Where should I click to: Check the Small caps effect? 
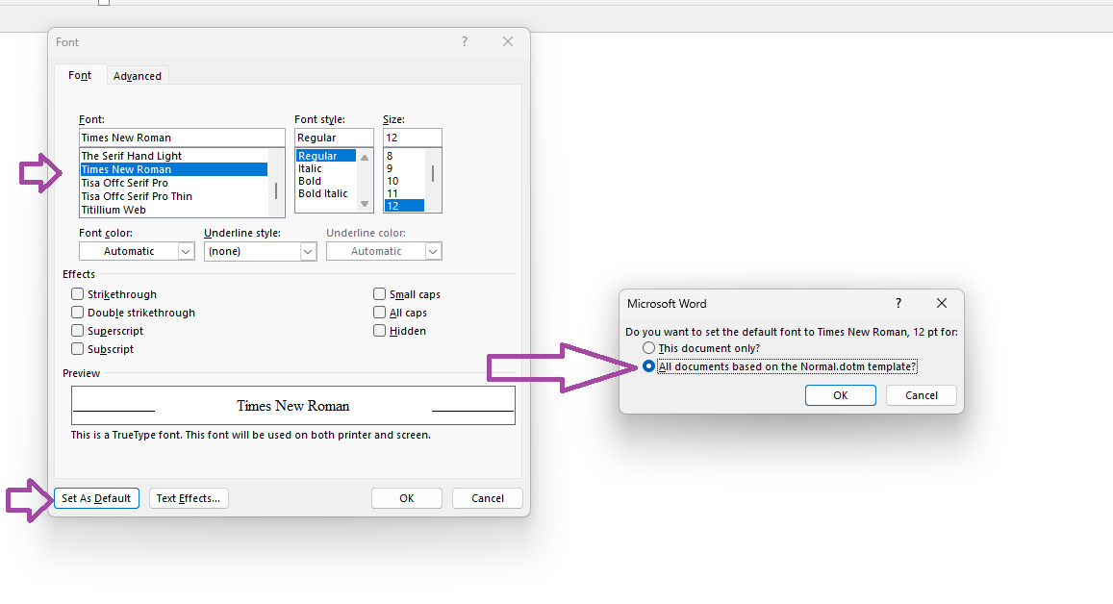click(x=380, y=293)
